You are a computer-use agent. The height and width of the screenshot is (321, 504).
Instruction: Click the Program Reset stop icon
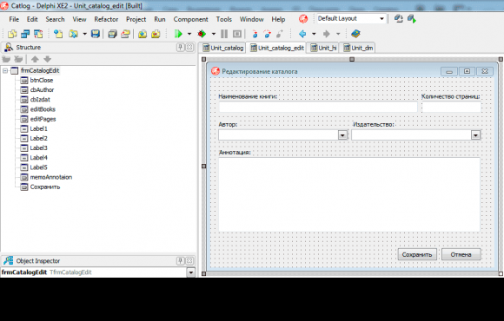click(x=237, y=34)
